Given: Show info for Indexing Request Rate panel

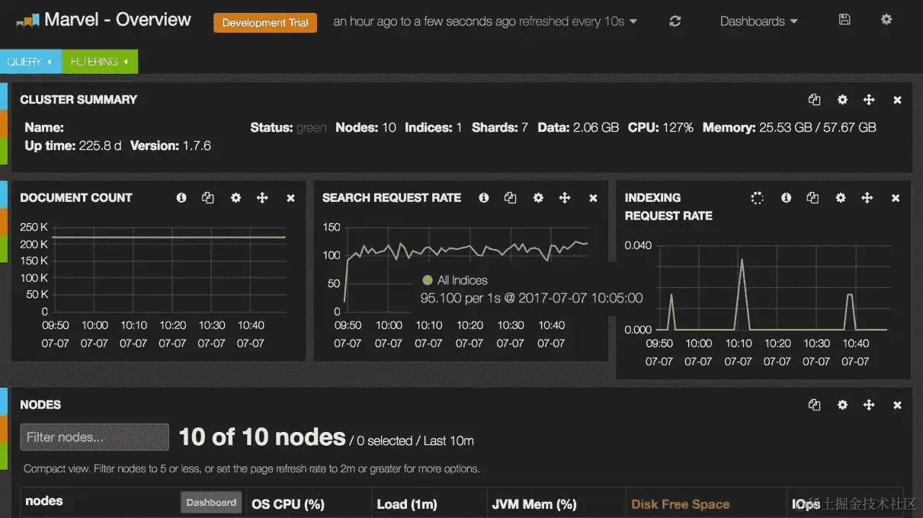Looking at the screenshot, I should (786, 197).
